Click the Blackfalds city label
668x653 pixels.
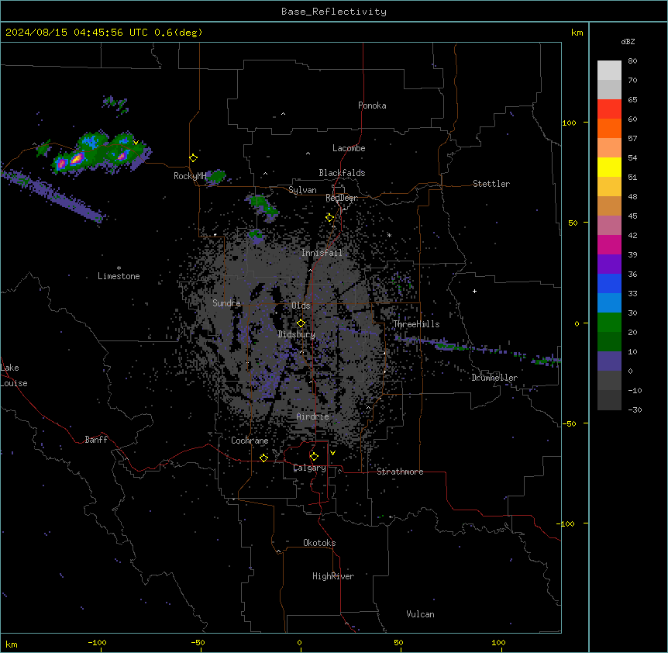click(x=342, y=173)
